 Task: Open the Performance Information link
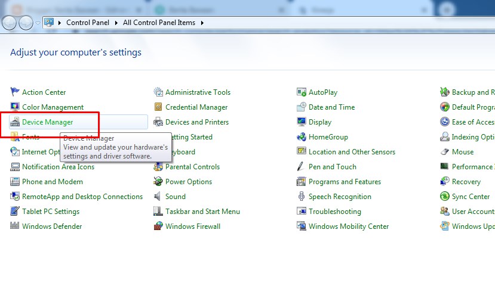474,167
